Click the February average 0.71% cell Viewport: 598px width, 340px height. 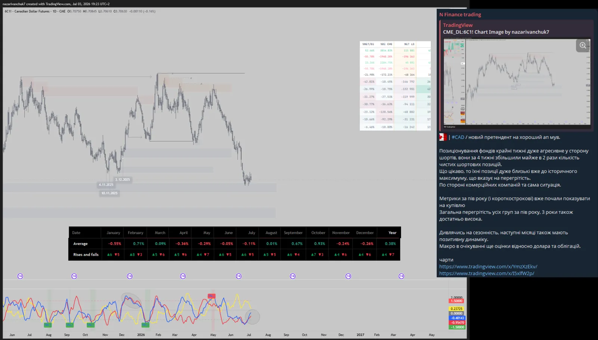[x=139, y=244]
